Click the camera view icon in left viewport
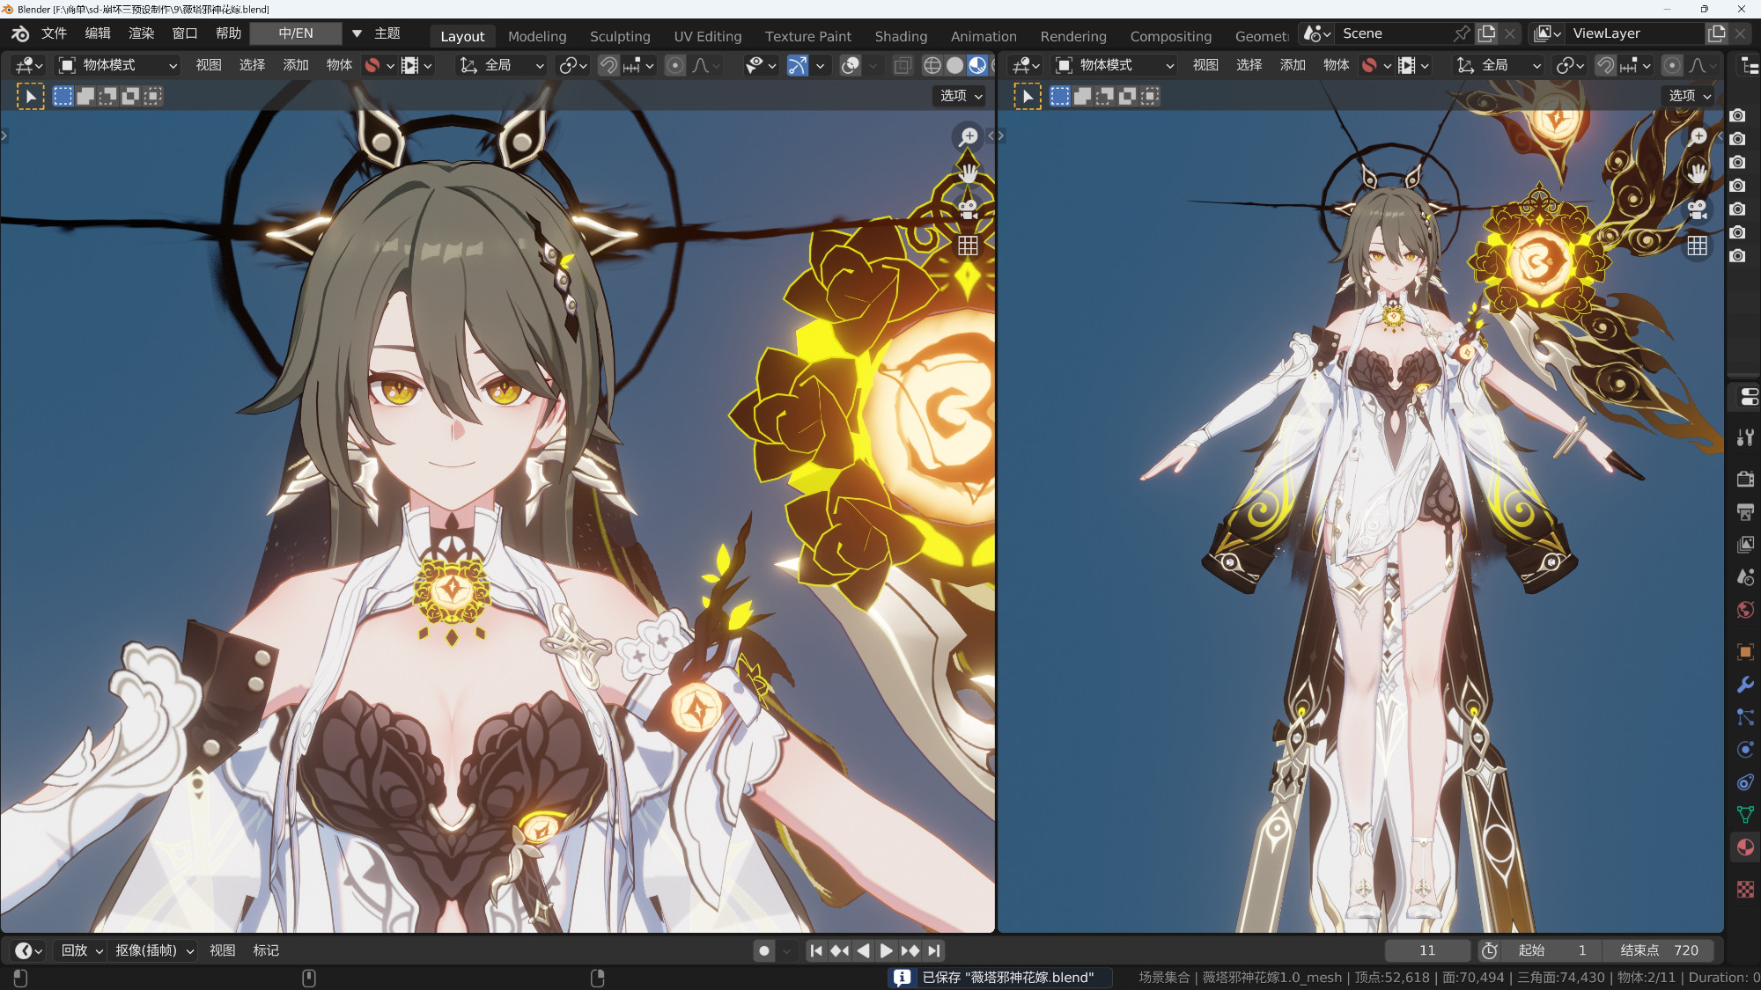 click(968, 209)
